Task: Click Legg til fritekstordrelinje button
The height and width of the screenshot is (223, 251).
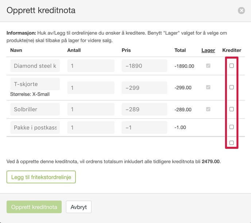Action: tap(41, 177)
